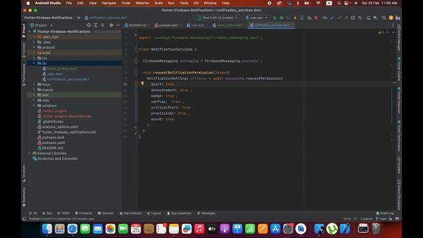Open the Music app in the Dock

tap(199, 229)
